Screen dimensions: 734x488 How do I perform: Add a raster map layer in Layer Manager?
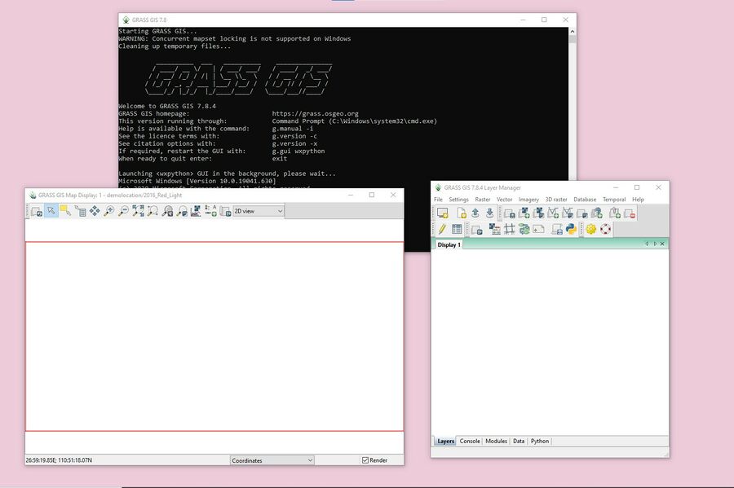pos(525,213)
